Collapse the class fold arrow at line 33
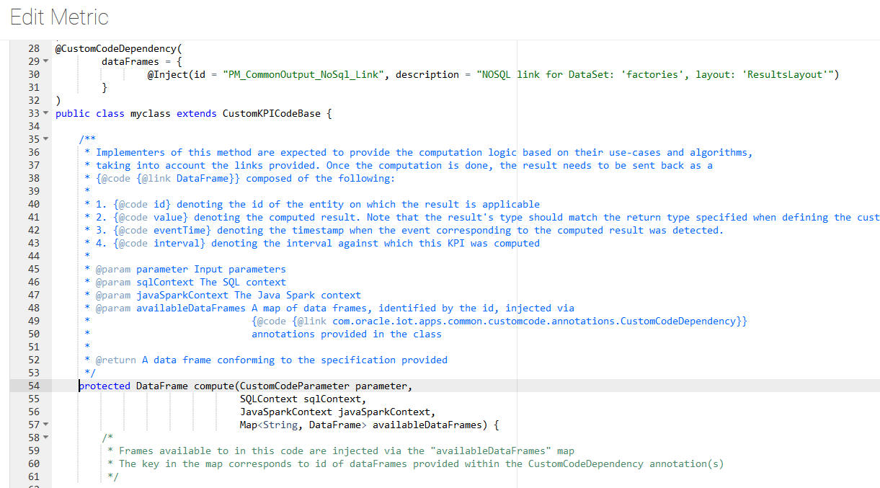Image resolution: width=880 pixels, height=488 pixels. (x=46, y=113)
